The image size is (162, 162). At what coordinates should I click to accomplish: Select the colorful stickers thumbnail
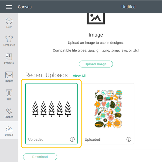point(108,109)
